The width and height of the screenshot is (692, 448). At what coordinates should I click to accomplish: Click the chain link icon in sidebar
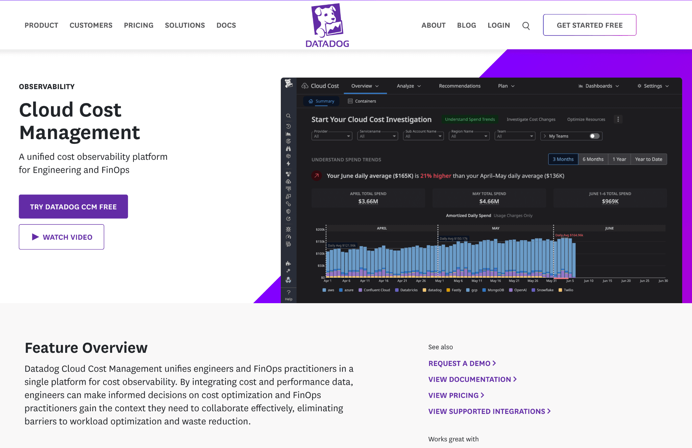[x=288, y=204]
